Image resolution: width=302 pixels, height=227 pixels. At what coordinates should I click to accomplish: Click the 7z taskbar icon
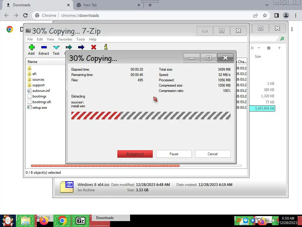81,221
